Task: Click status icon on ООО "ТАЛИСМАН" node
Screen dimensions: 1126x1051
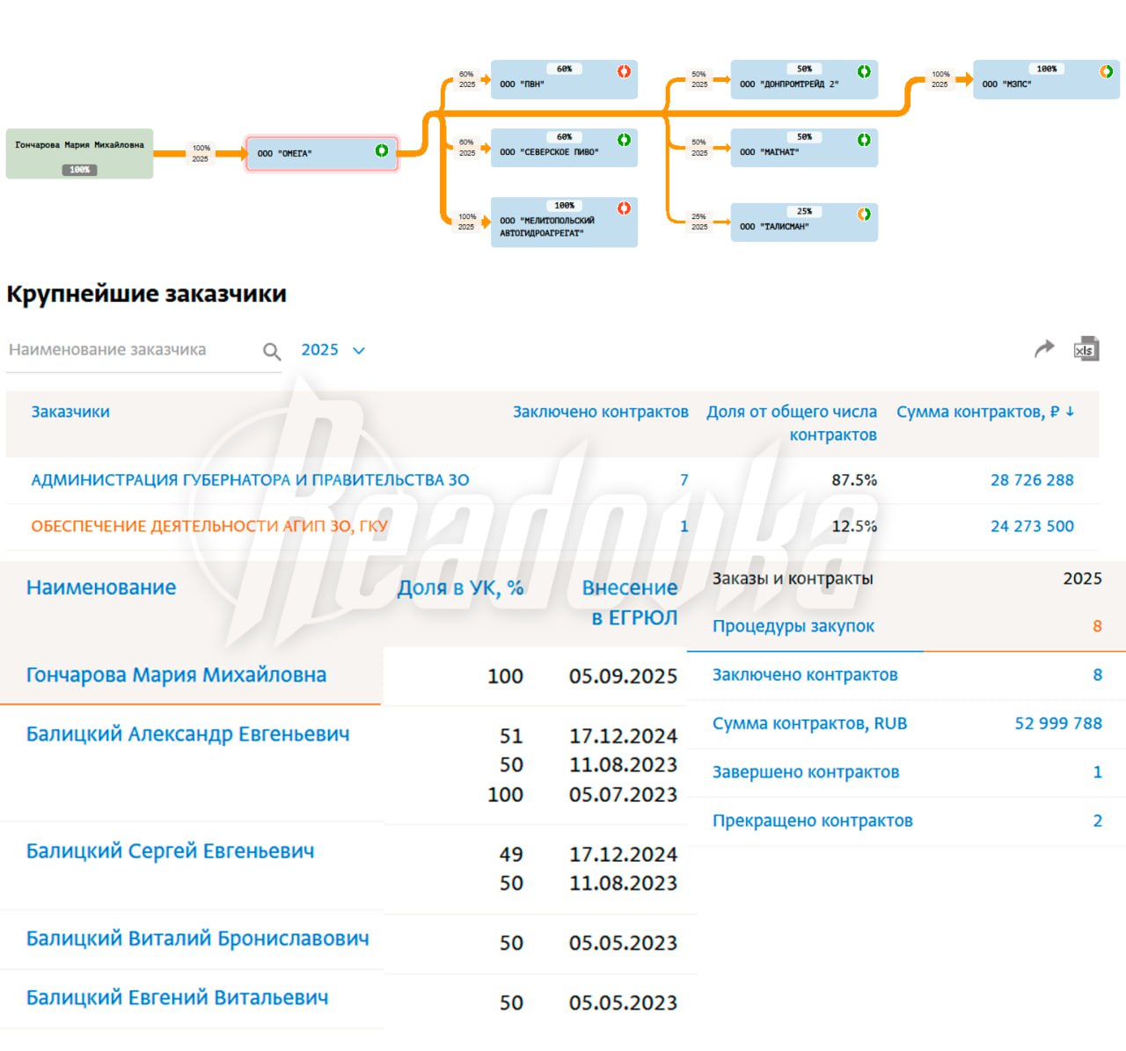Action: [864, 214]
